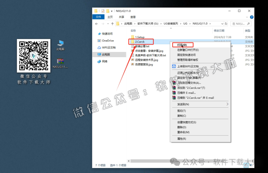Click the blue Help icon on the ribbon
268x173 pixels.
click(x=251, y=17)
